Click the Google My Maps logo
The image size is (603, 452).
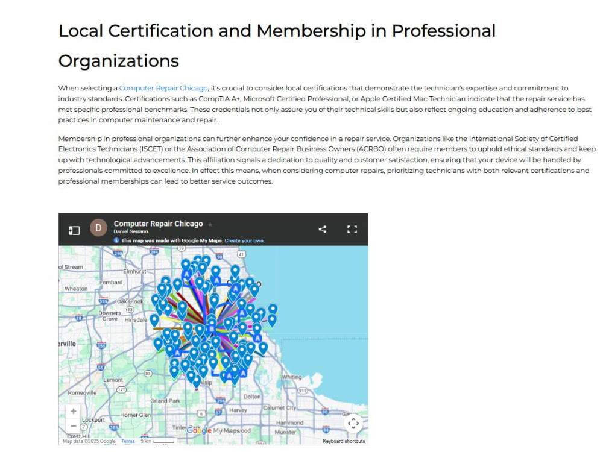[218, 430]
